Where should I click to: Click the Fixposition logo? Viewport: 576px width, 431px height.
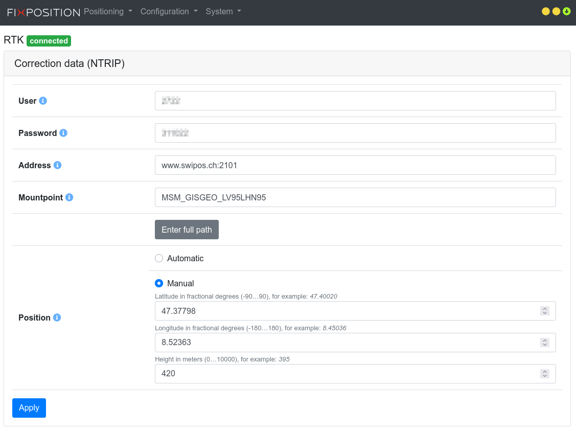(43, 12)
